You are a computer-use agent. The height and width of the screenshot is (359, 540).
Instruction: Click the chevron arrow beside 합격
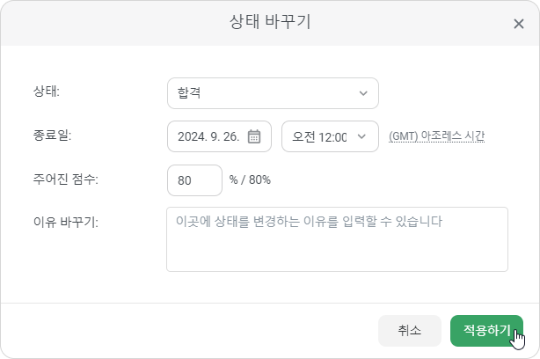363,93
